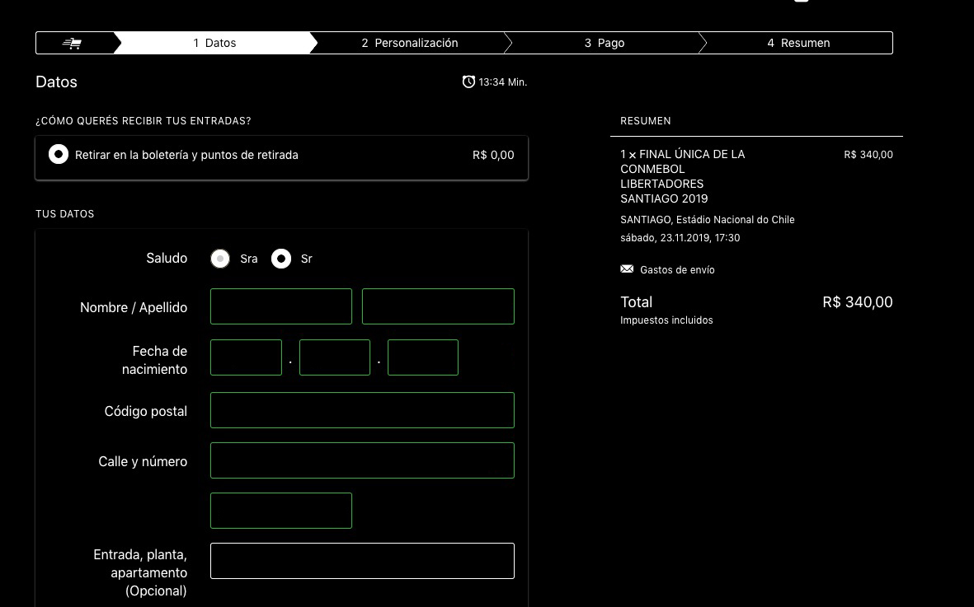Click into the Calle y número field

pos(362,460)
